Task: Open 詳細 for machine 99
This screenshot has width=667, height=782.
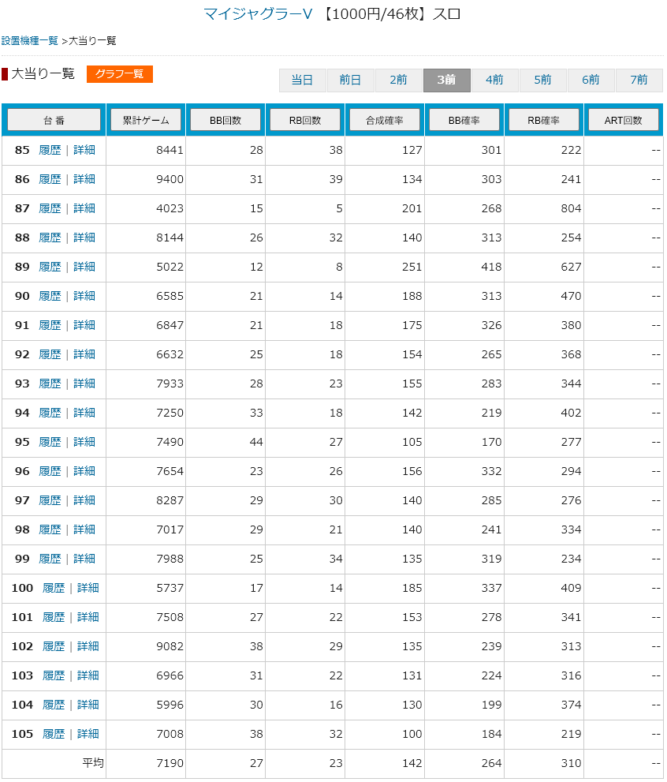Action: 84,559
